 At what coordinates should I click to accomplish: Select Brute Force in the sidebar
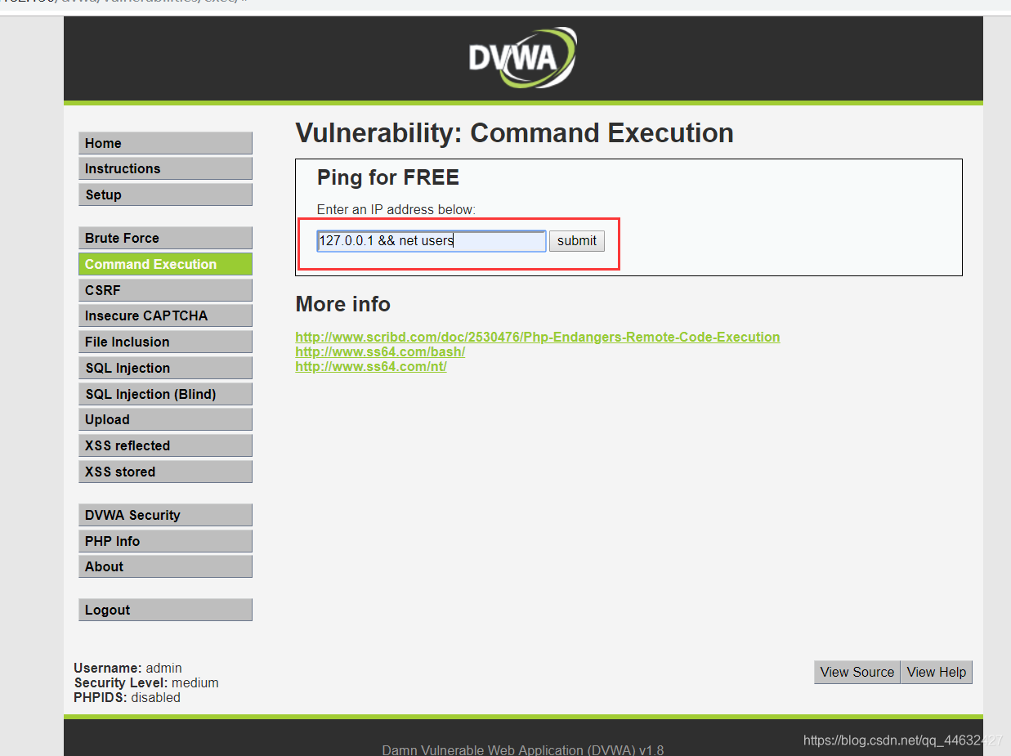tap(165, 238)
